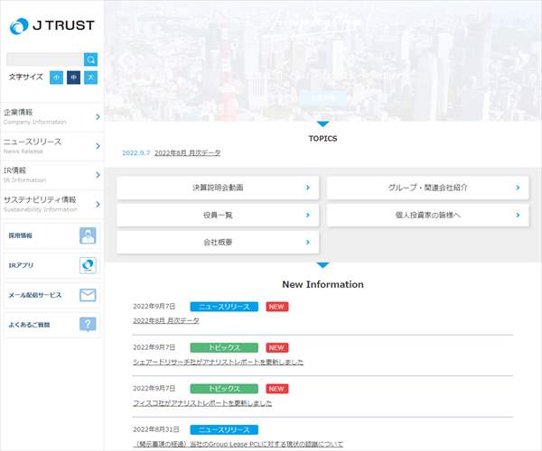The height and width of the screenshot is (451, 542).
Task: Open the Group Lease PCL disclosure link
Action: pyautogui.click(x=238, y=444)
